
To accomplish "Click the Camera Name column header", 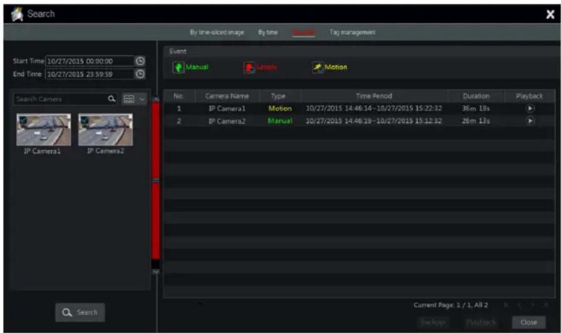I will pyautogui.click(x=227, y=96).
